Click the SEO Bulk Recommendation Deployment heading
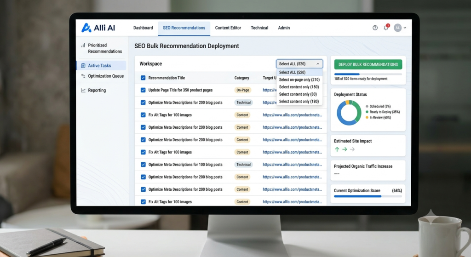Screen dimensions: 471x257 [187, 46]
